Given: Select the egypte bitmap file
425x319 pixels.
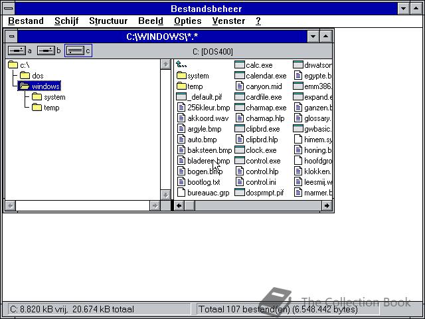Looking at the screenshot, I should [x=313, y=76].
